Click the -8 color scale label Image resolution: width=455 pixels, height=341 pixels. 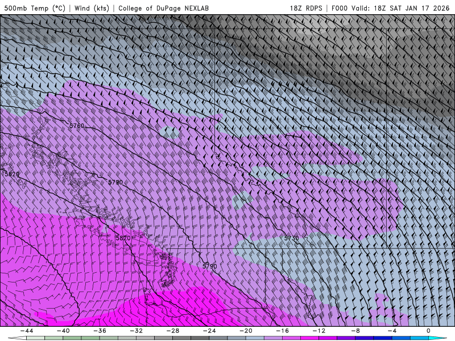tap(356, 331)
